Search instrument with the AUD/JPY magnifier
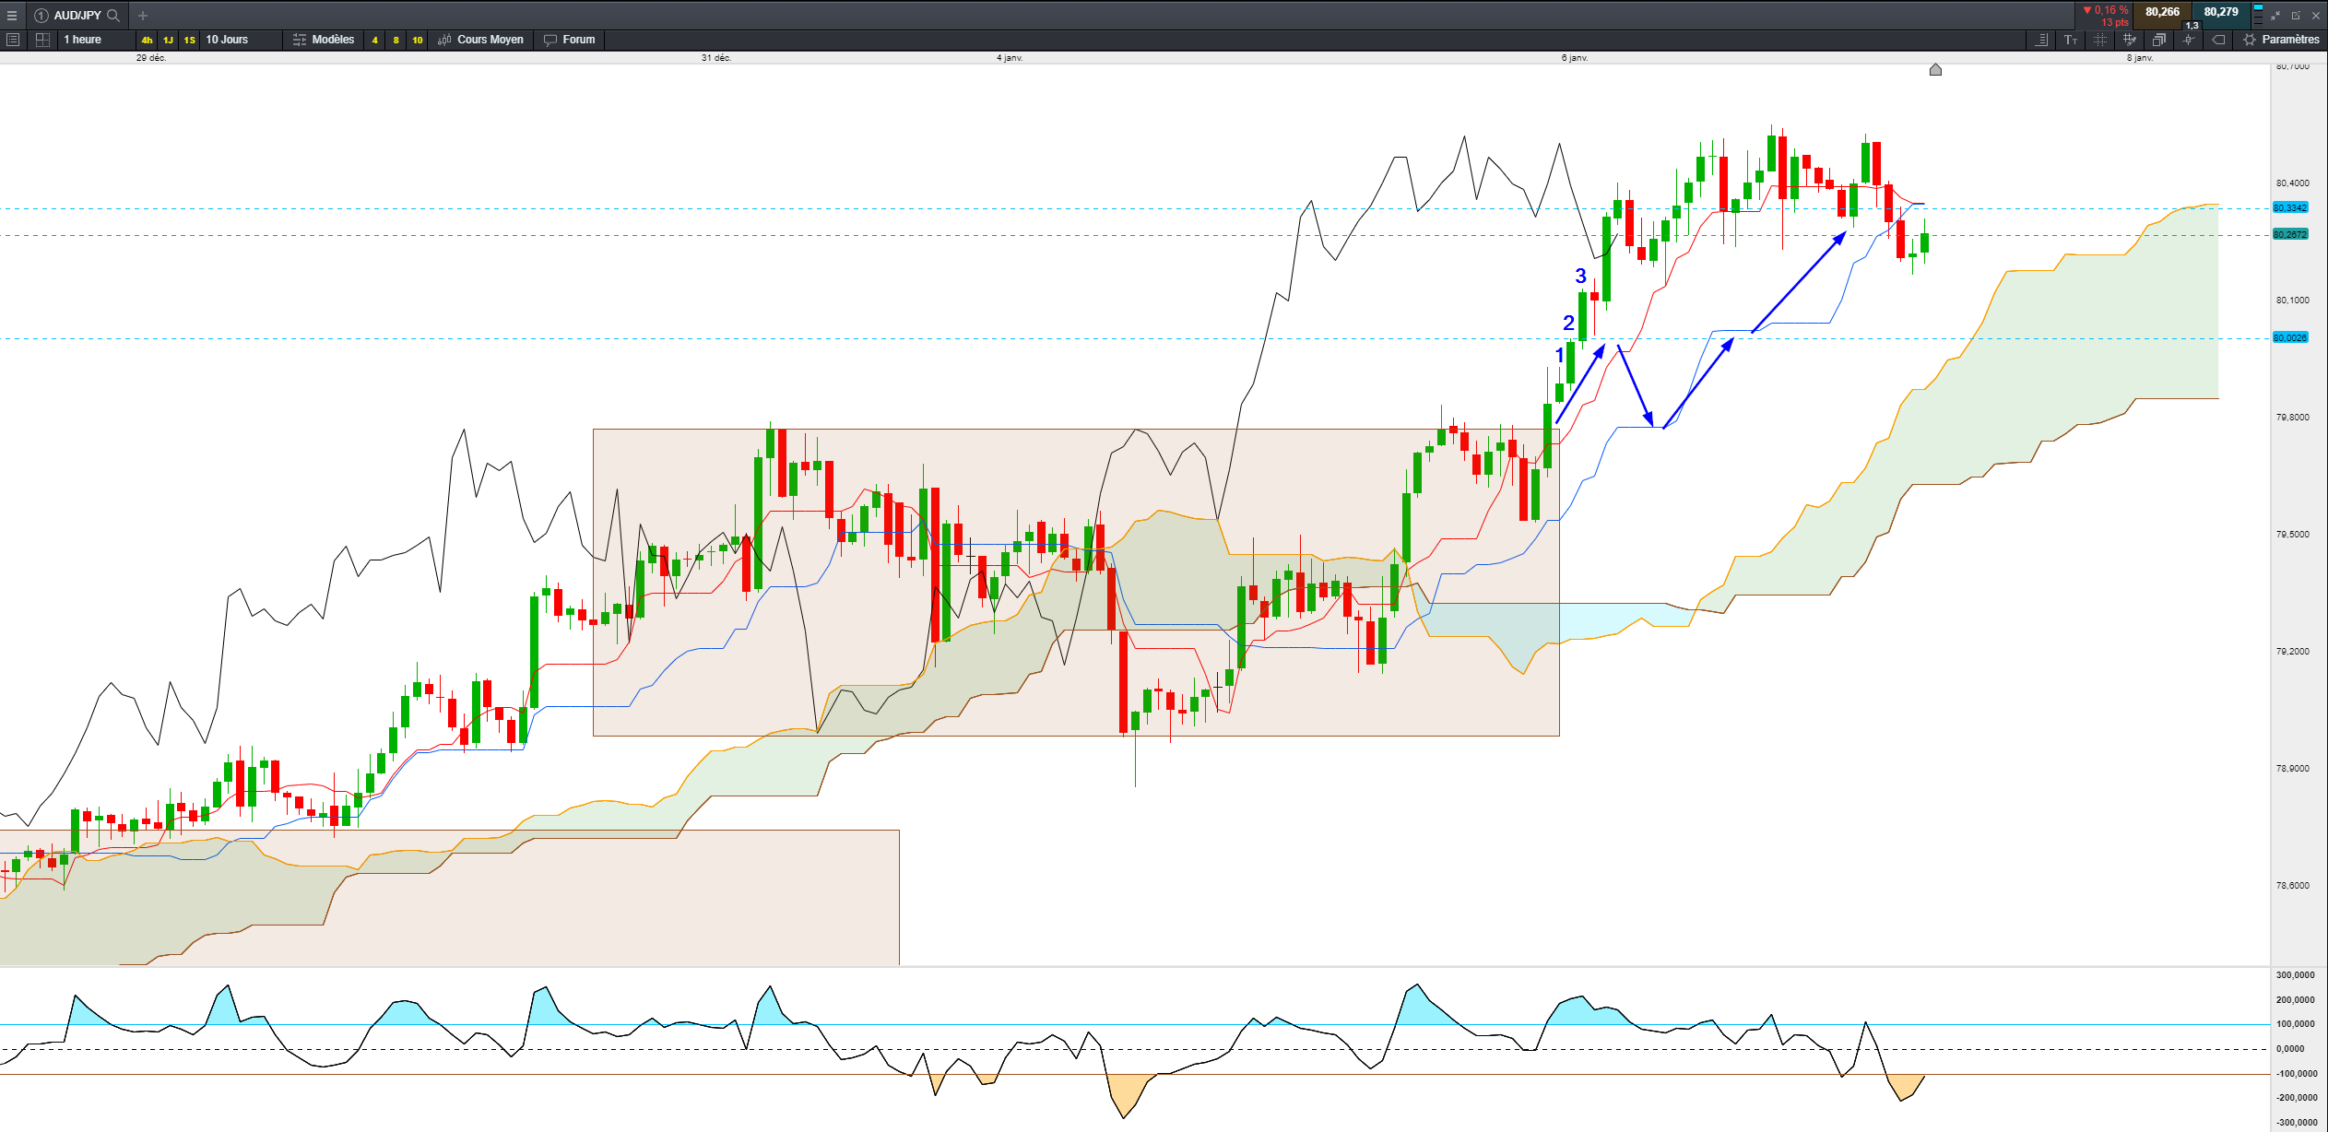Viewport: 2328px width, 1132px height. (x=113, y=16)
